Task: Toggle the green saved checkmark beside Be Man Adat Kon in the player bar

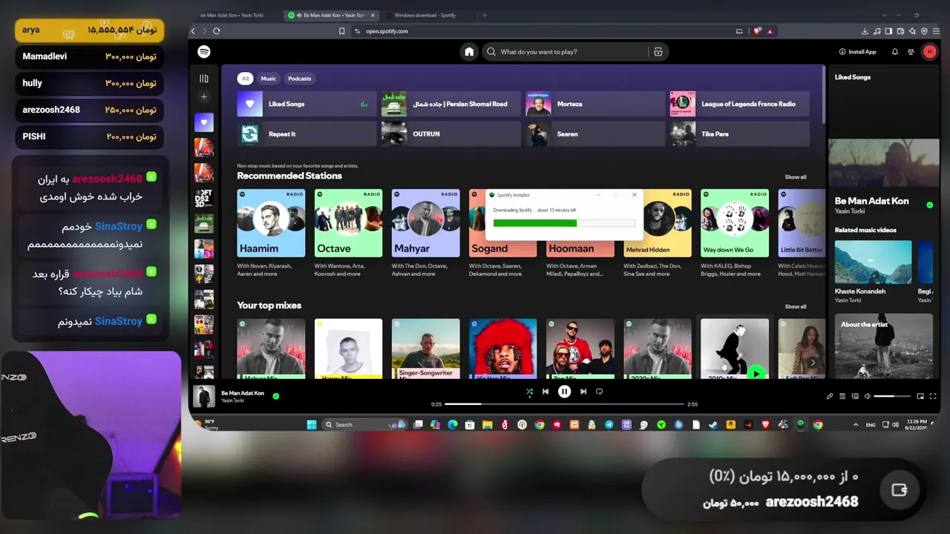Action: [x=276, y=396]
